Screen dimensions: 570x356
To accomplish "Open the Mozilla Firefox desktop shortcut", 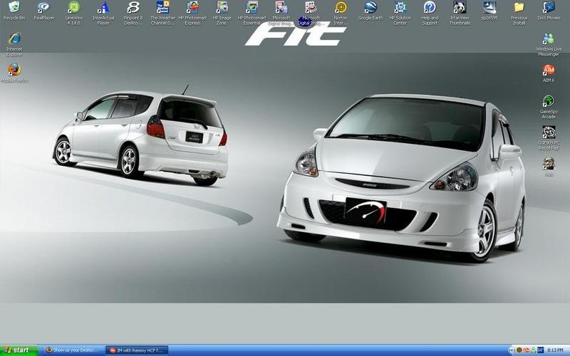I will (14, 73).
